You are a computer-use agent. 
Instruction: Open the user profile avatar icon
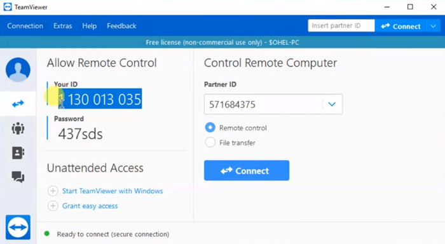coord(18,69)
